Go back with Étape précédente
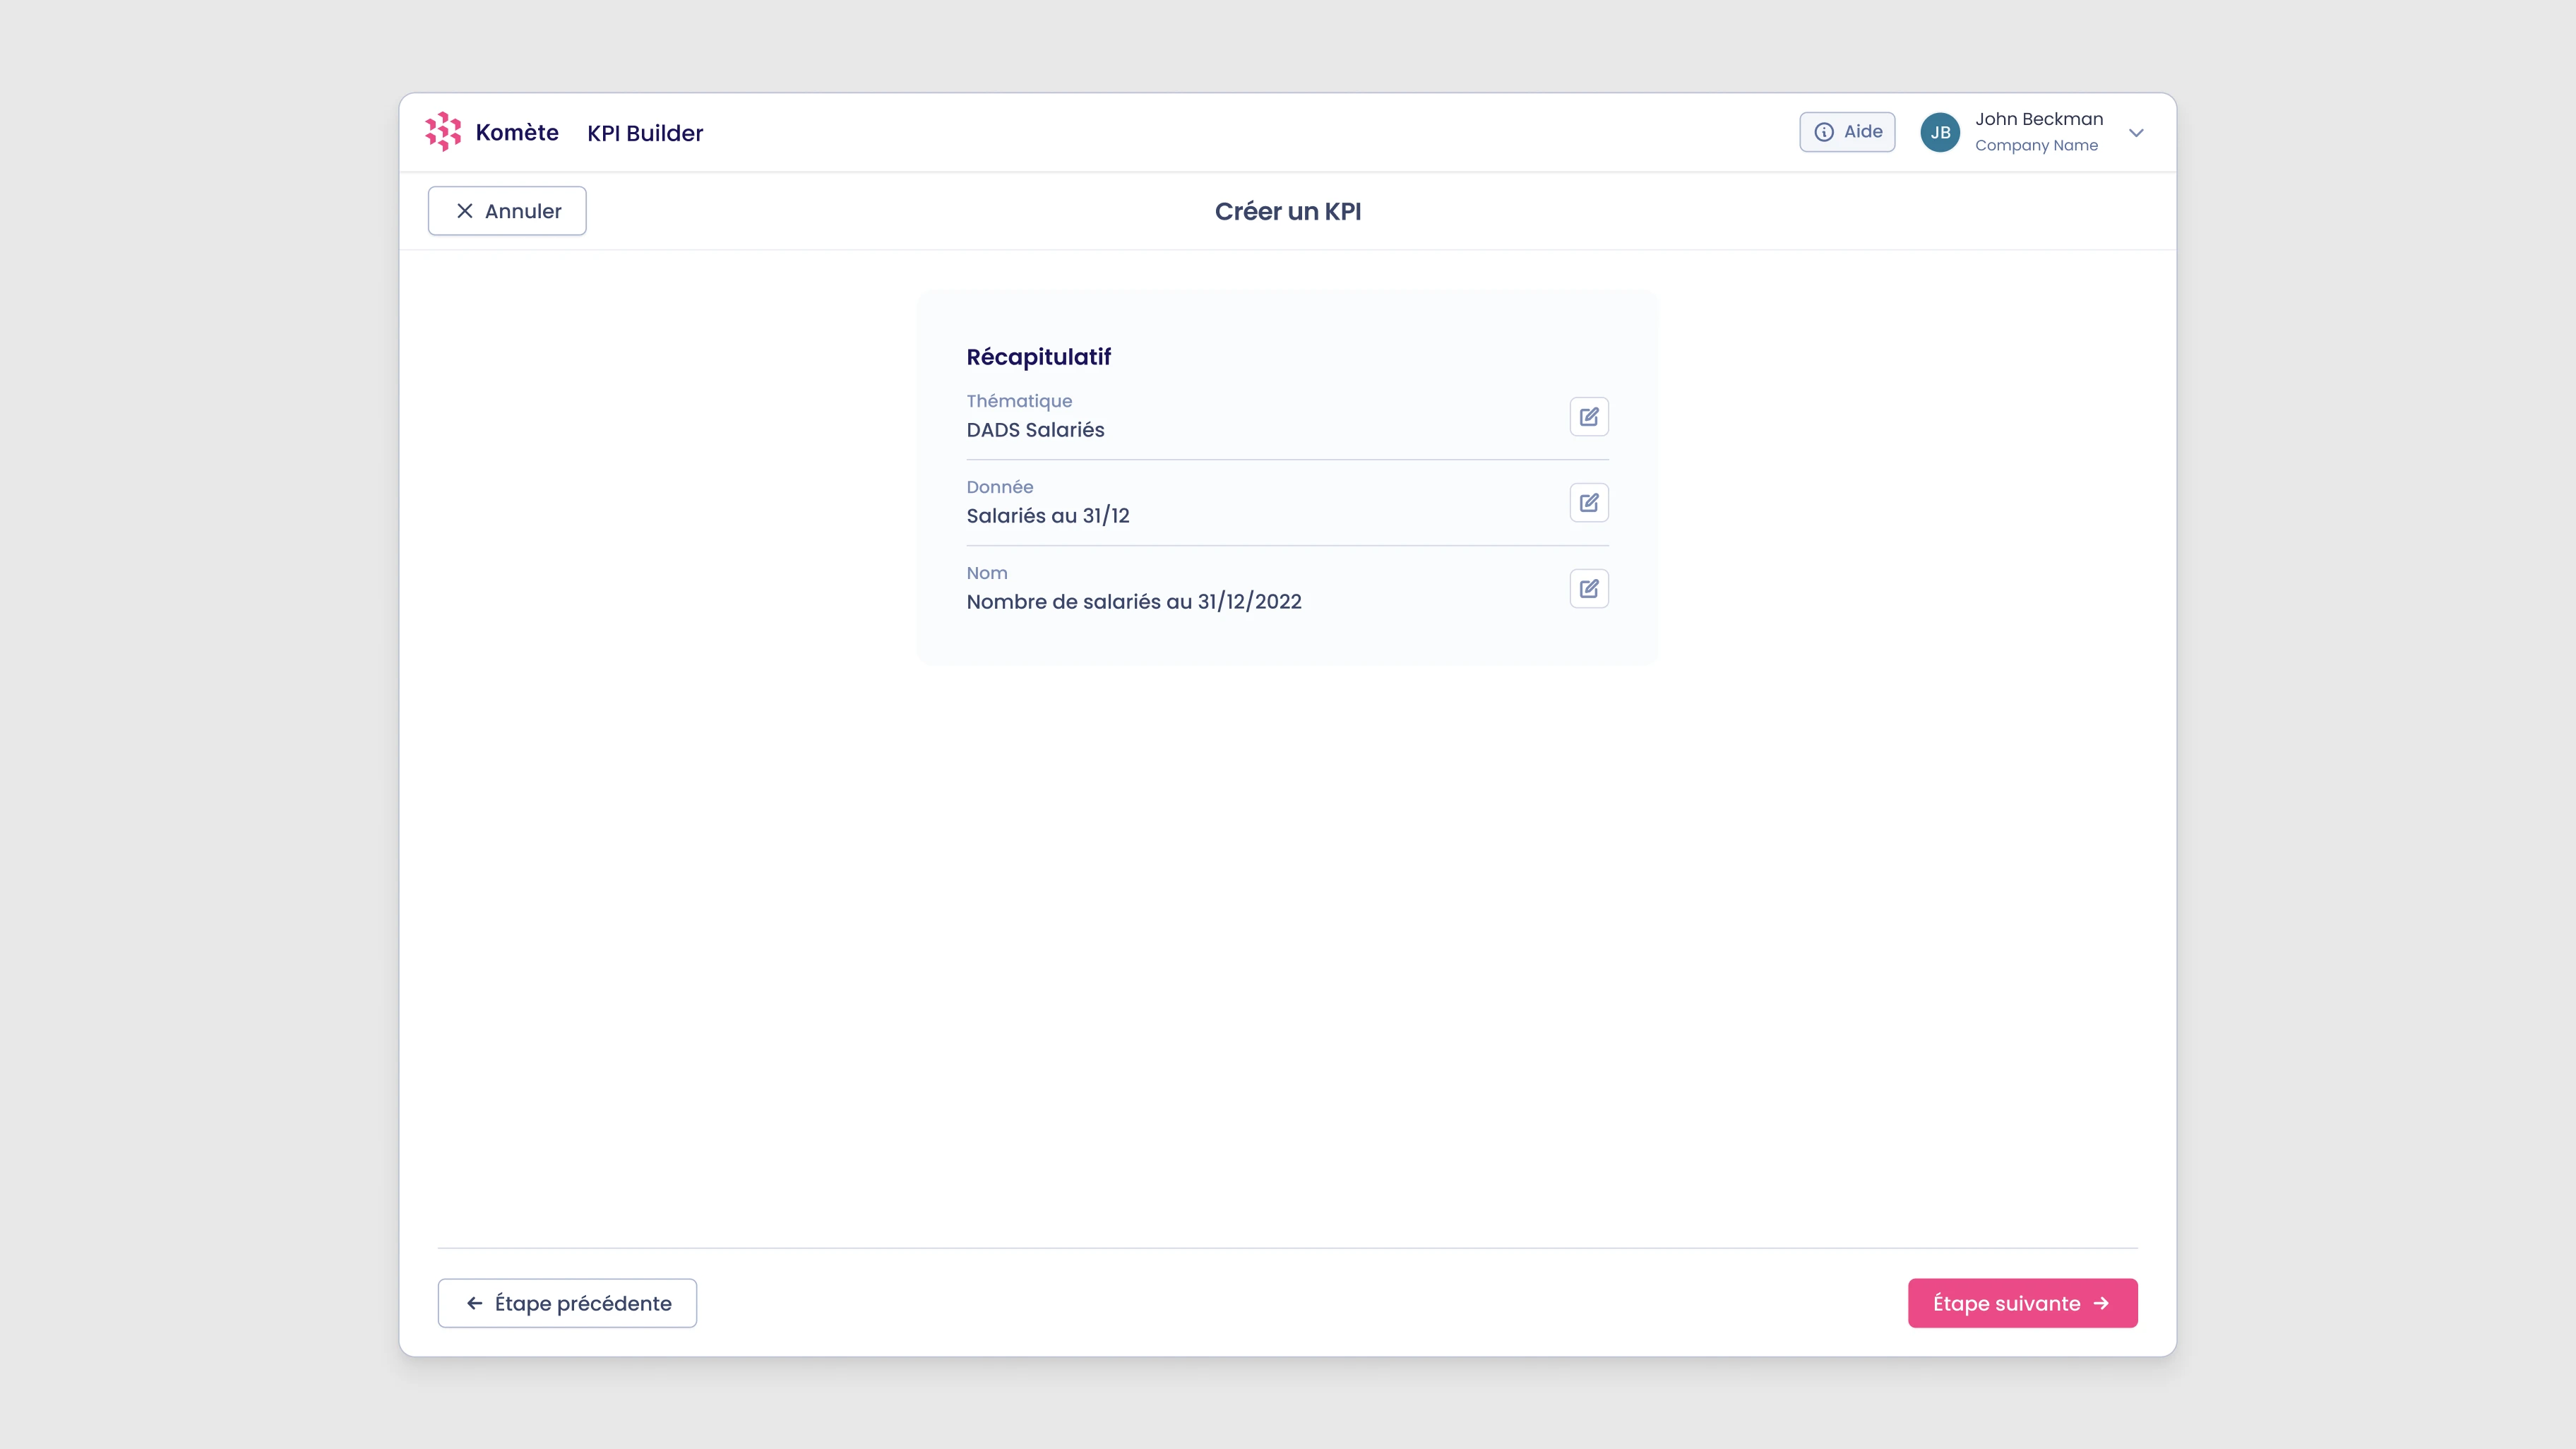This screenshot has width=2576, height=1449. (567, 1303)
